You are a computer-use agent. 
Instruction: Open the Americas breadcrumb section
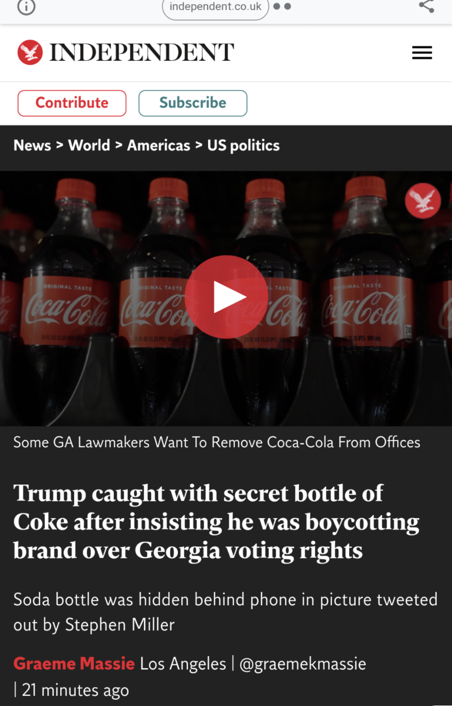(159, 145)
